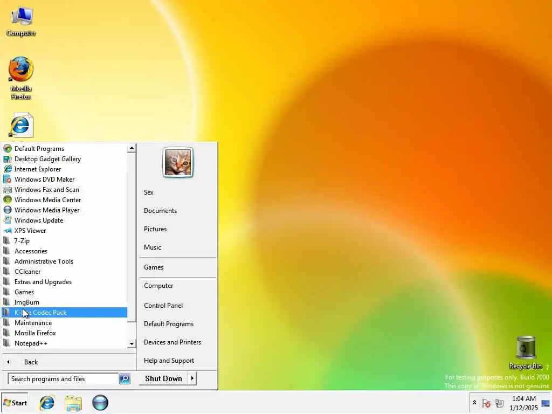
Task: Expand the Notepad++ folder
Action: 65,343
